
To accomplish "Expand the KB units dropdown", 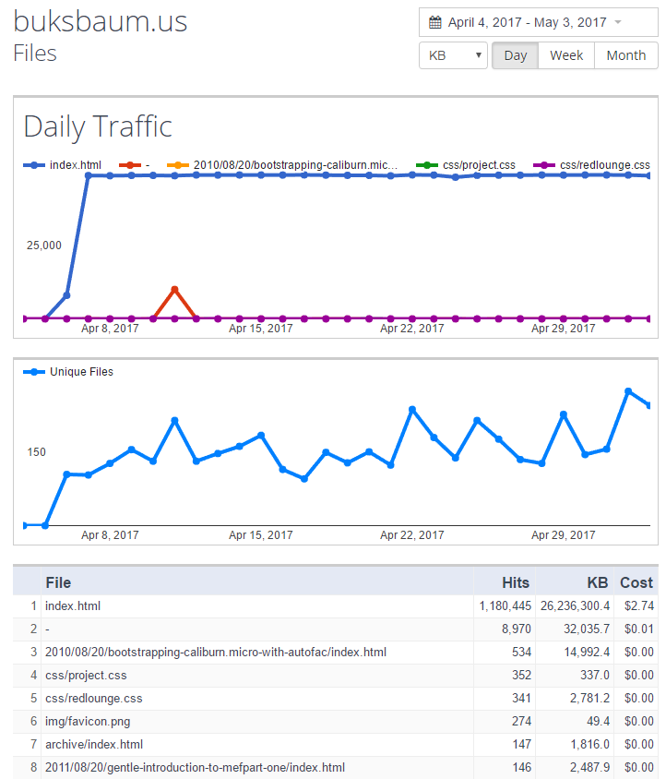I will pyautogui.click(x=454, y=55).
